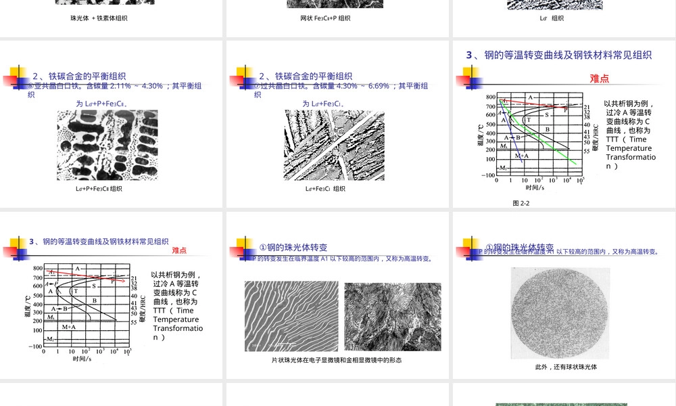Click the title 2、铁碳合金的平衡组织 on the 过共晶 slide
Viewport: 676px width, 406px height.
[x=306, y=76]
